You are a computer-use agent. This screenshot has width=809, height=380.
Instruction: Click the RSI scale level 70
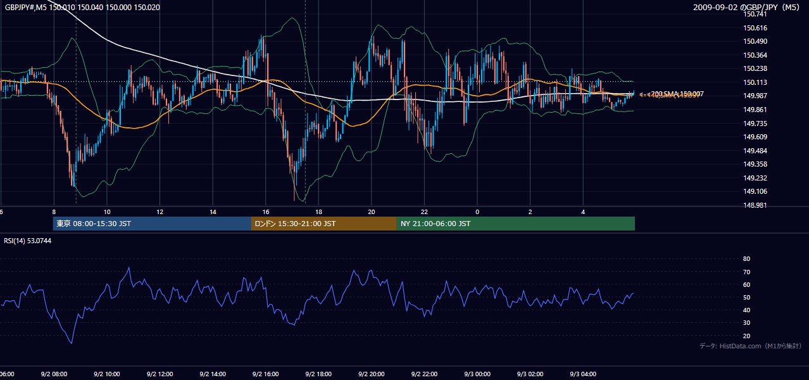[746, 272]
